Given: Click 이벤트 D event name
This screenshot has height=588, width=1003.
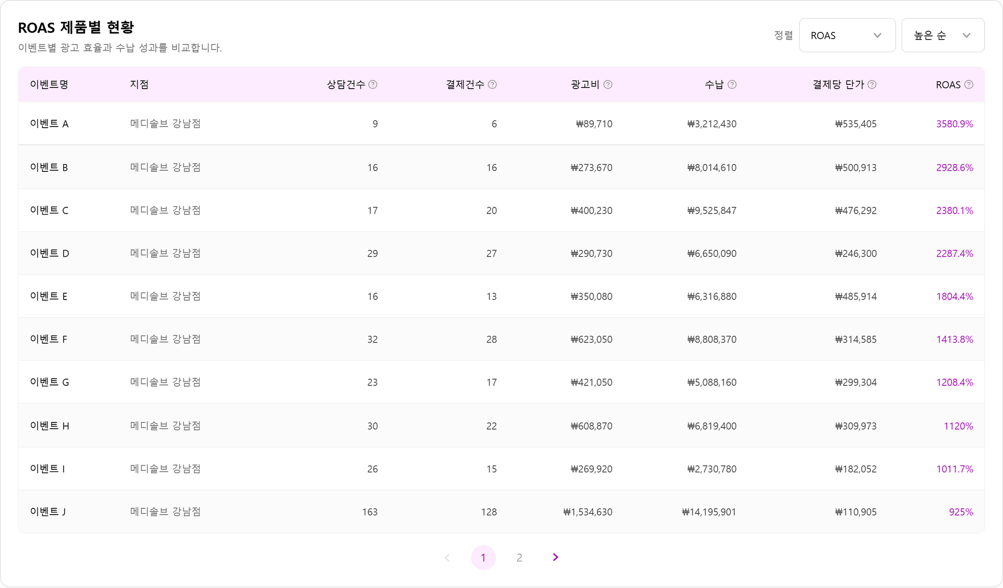Looking at the screenshot, I should click(49, 253).
